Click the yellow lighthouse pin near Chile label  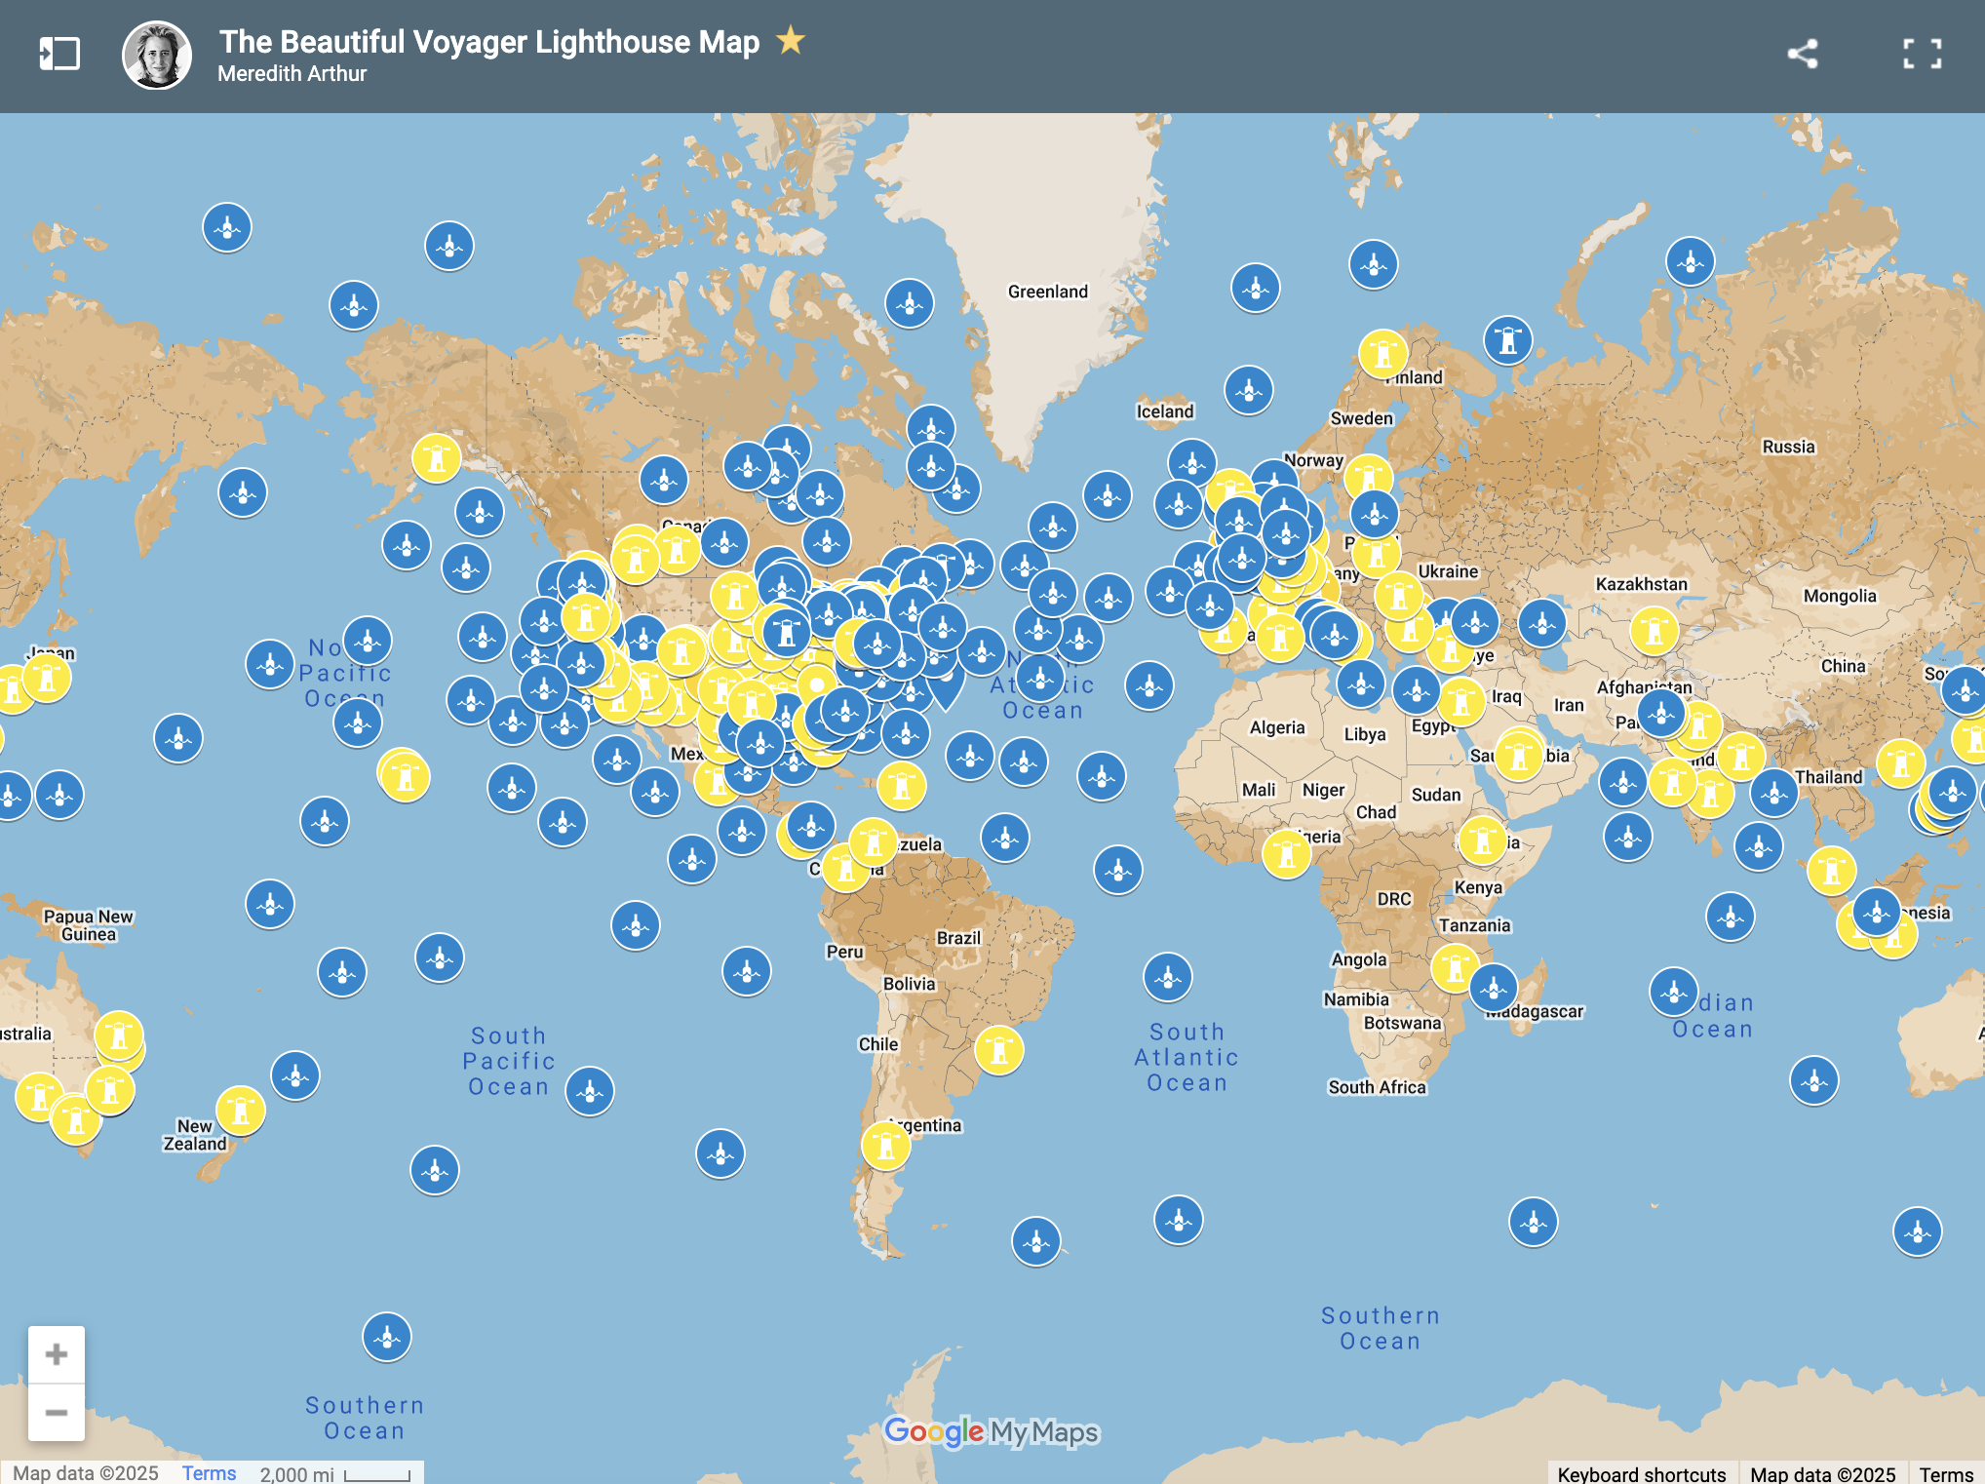click(x=998, y=1050)
